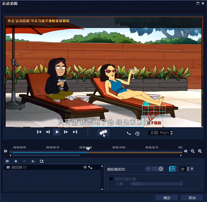Screen dimensions: 207x202
Task: Click the clock icon in 跟踪器 01 row
Action: tap(85, 167)
